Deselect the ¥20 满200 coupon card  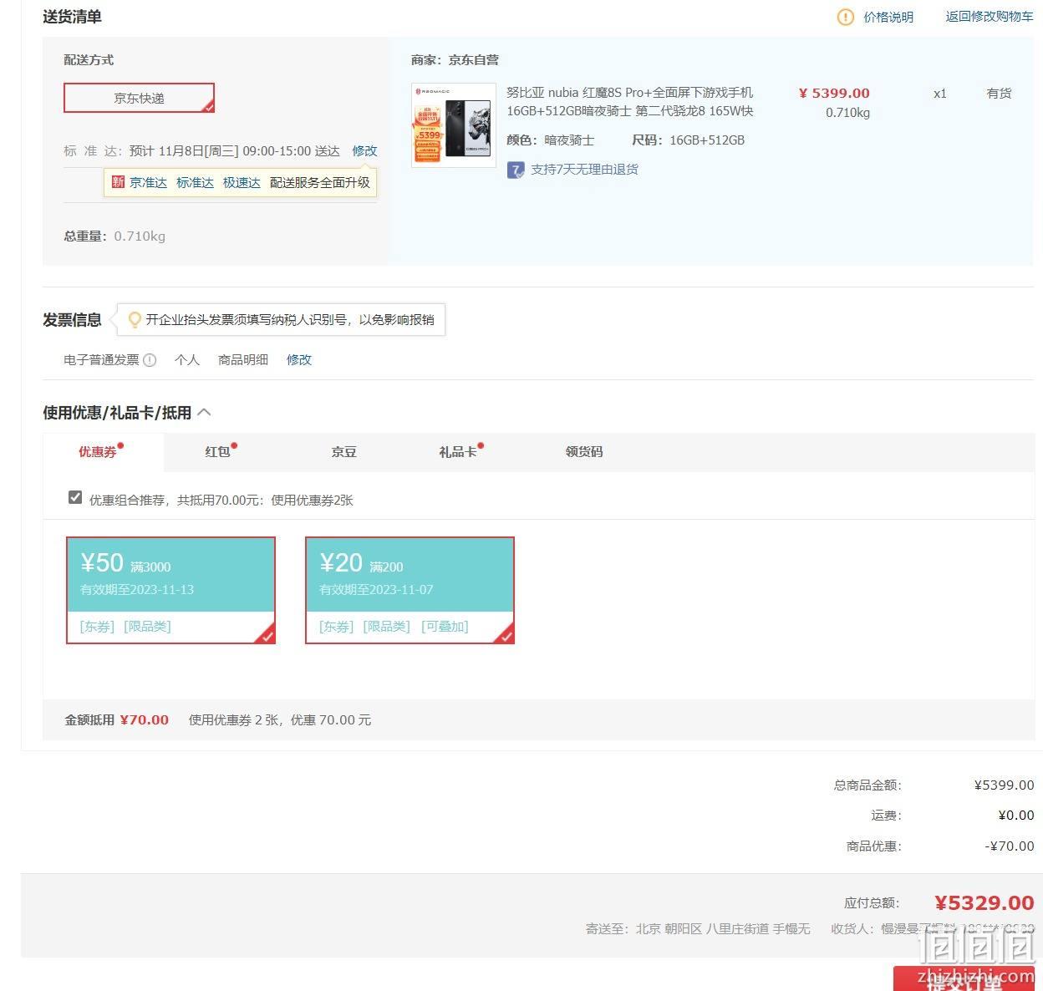(410, 590)
